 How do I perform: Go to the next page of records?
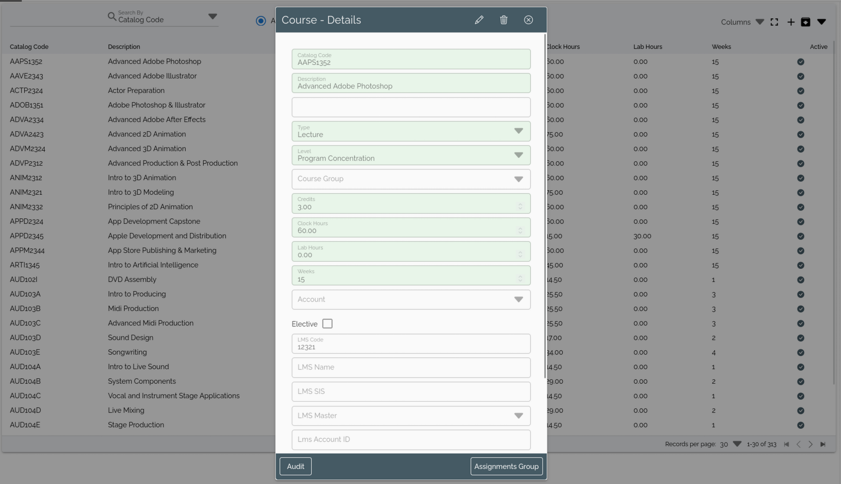(810, 444)
